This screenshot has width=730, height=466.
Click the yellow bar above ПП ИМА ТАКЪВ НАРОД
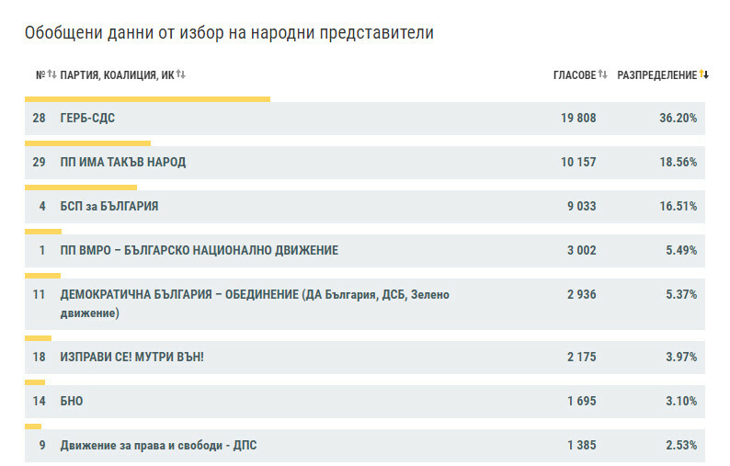[87, 143]
